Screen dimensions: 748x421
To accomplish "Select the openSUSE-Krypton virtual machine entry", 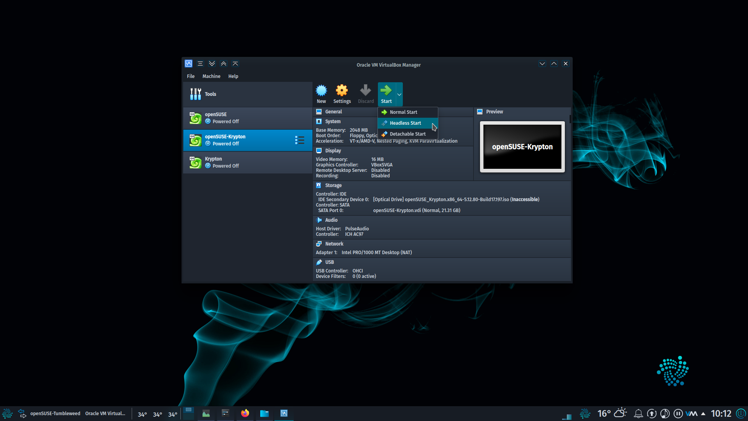I will click(x=248, y=140).
